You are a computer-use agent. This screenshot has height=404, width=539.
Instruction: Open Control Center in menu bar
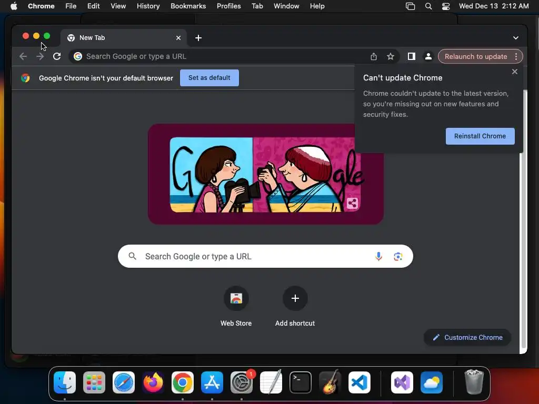click(x=445, y=6)
